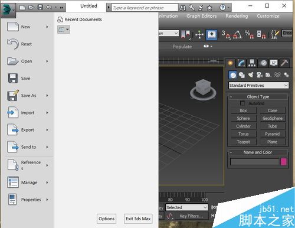Toggle the Percent Snap icon
295x228 pixels.
coord(249,34)
